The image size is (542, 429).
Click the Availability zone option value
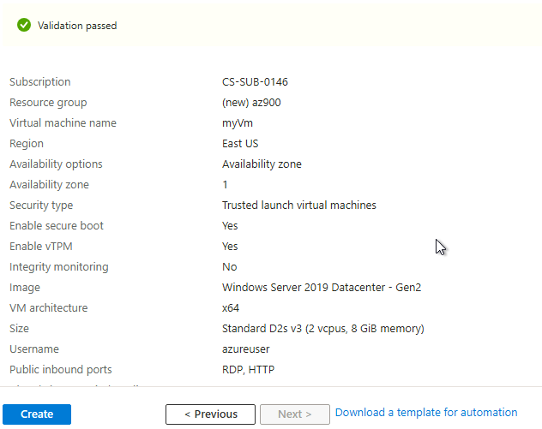pos(262,164)
